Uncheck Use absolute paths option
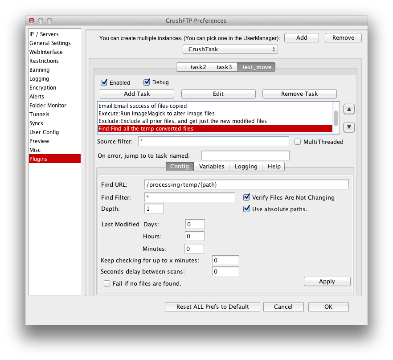This screenshot has height=360, width=393. (247, 209)
